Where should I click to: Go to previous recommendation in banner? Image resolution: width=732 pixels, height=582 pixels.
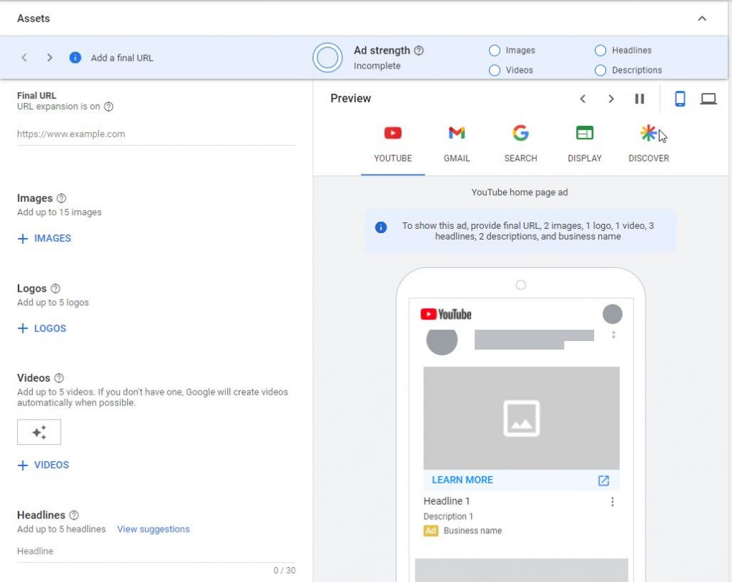(24, 57)
